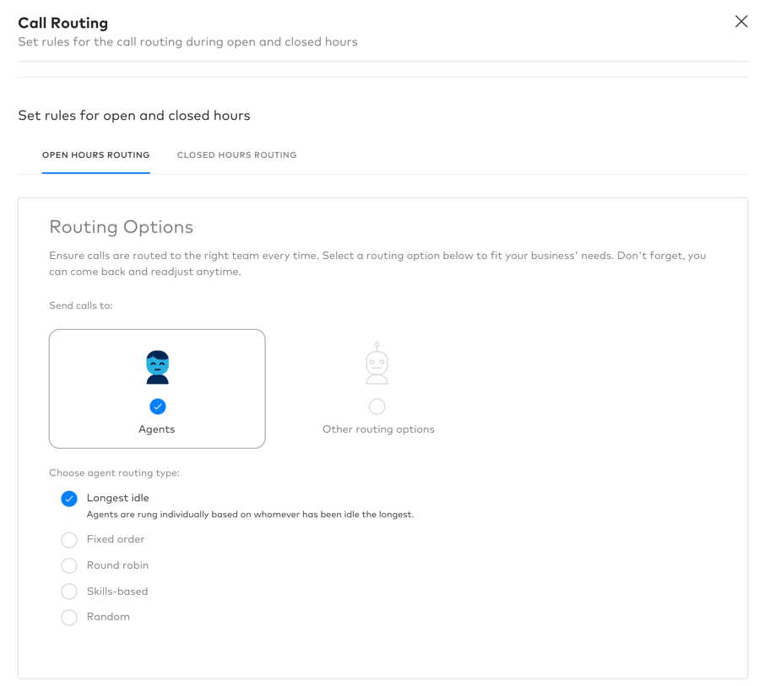Close the Call Routing dialog
The height and width of the screenshot is (686, 759).
click(x=741, y=21)
